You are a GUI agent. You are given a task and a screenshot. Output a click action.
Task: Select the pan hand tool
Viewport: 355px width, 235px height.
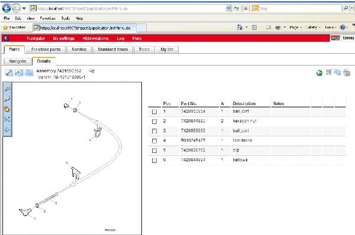(x=7, y=109)
